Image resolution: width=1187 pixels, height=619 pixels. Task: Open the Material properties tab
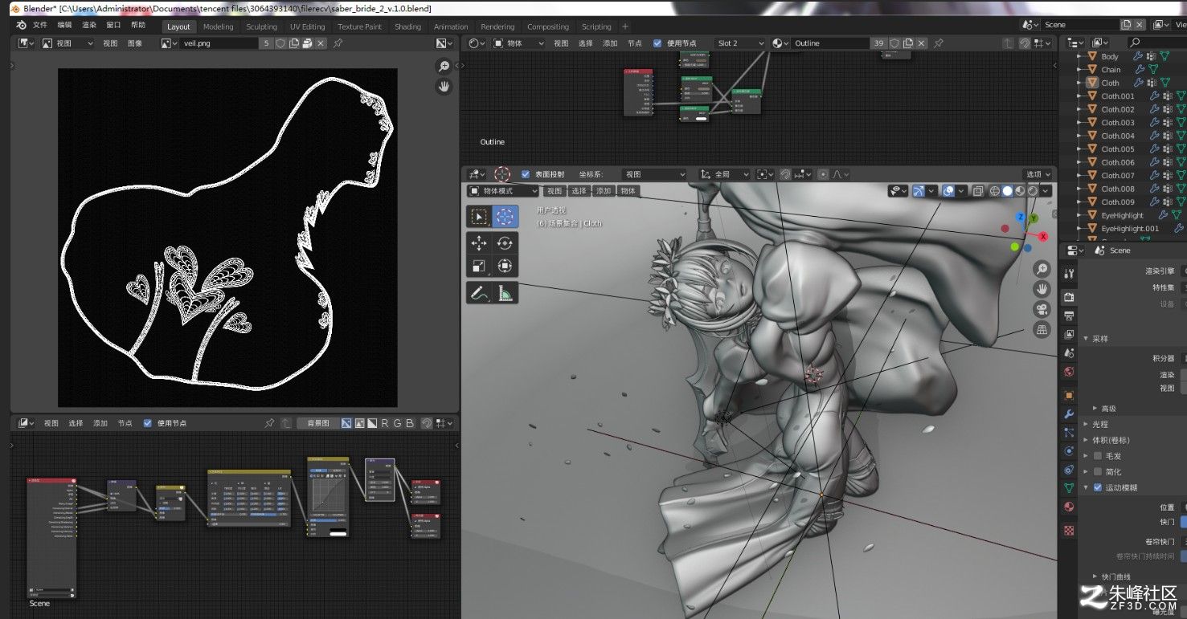click(x=1069, y=507)
